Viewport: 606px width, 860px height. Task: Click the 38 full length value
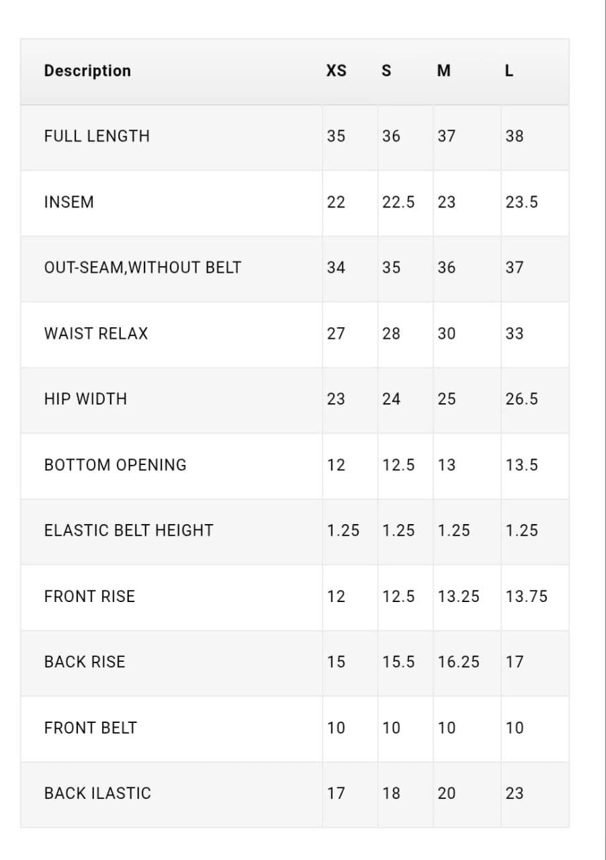click(515, 136)
